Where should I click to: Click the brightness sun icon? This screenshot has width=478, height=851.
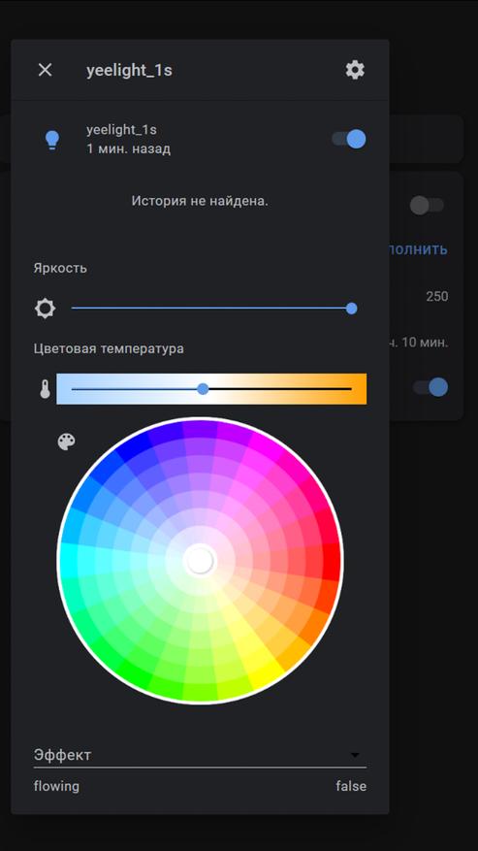pyautogui.click(x=45, y=309)
